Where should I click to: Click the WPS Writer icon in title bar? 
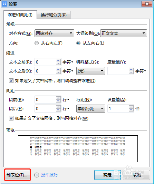click(x=4, y=4)
